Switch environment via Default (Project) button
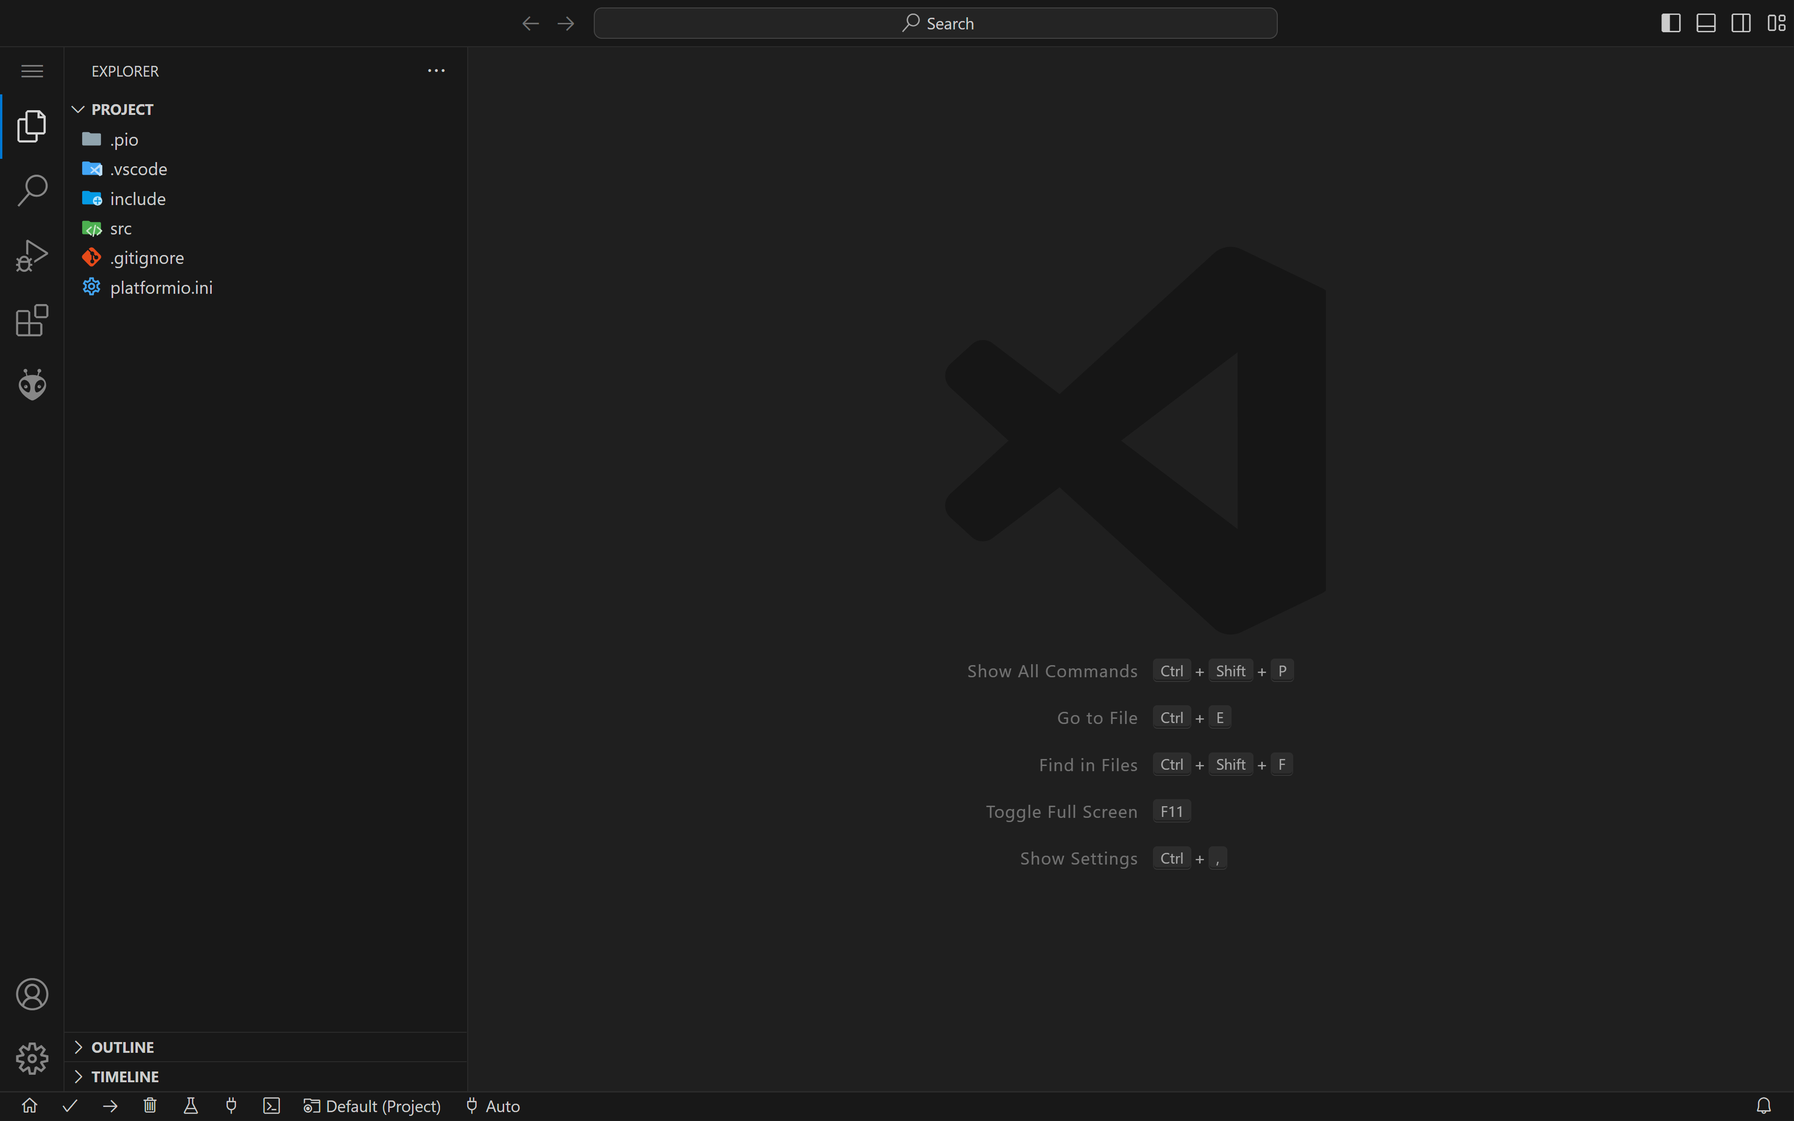Screen dimensions: 1794x1121 (x=372, y=1106)
